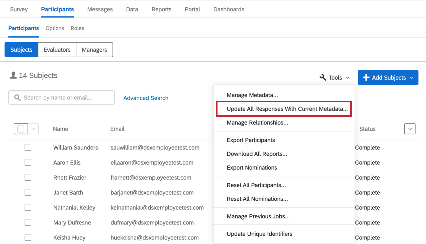Viewport: 426px width, 244px height.
Task: Click the person icon beside 14 Subjects
Action: 13,75
